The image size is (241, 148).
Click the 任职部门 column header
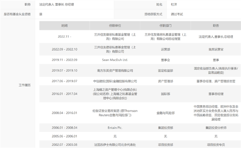(165, 26)
